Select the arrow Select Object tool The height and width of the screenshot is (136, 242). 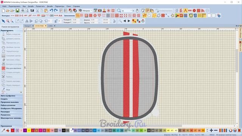tap(3, 21)
